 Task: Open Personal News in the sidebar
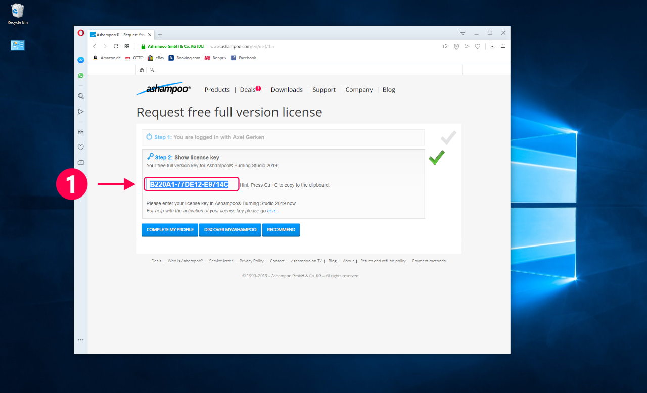81,163
